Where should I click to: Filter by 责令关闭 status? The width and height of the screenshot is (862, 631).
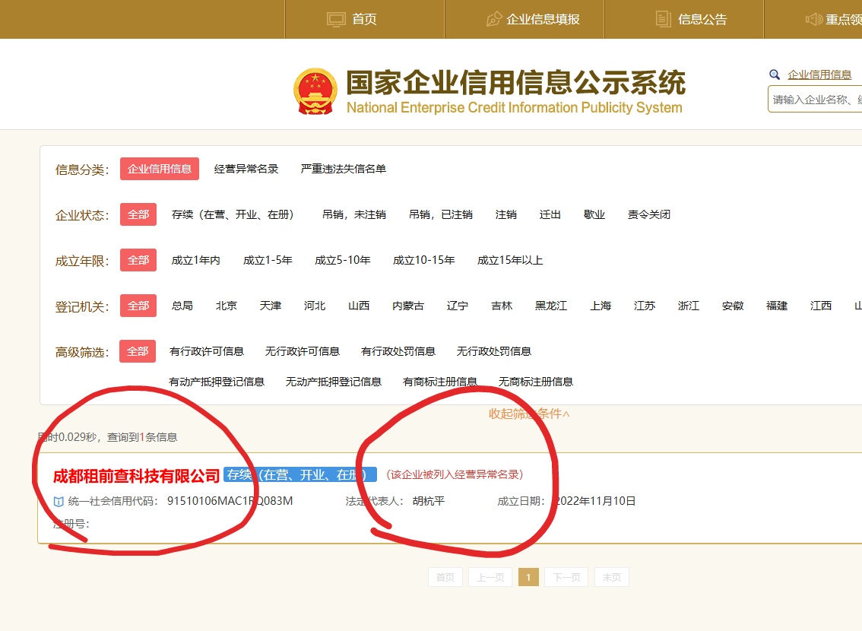pyautogui.click(x=649, y=214)
